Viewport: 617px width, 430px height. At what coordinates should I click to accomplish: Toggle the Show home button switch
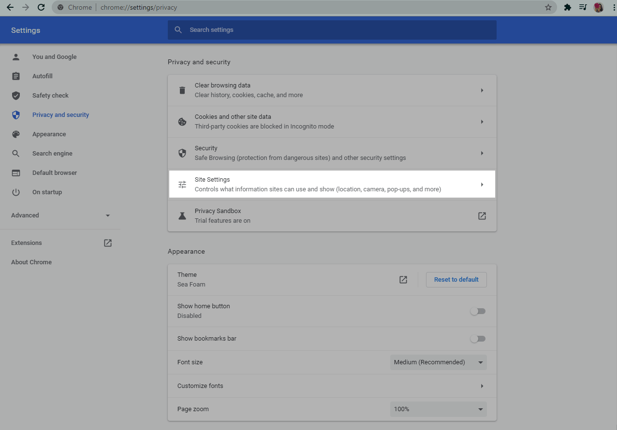click(478, 311)
